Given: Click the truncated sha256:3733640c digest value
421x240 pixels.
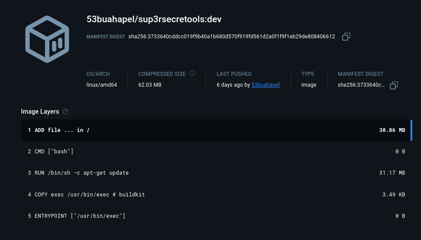Looking at the screenshot, I should pyautogui.click(x=361, y=85).
